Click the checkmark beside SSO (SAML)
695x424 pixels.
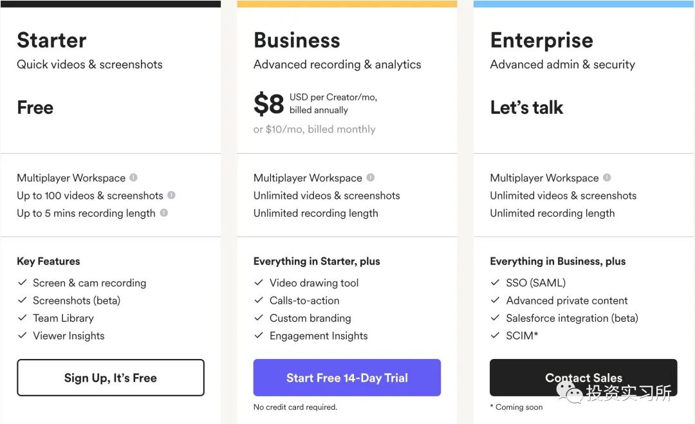click(496, 282)
